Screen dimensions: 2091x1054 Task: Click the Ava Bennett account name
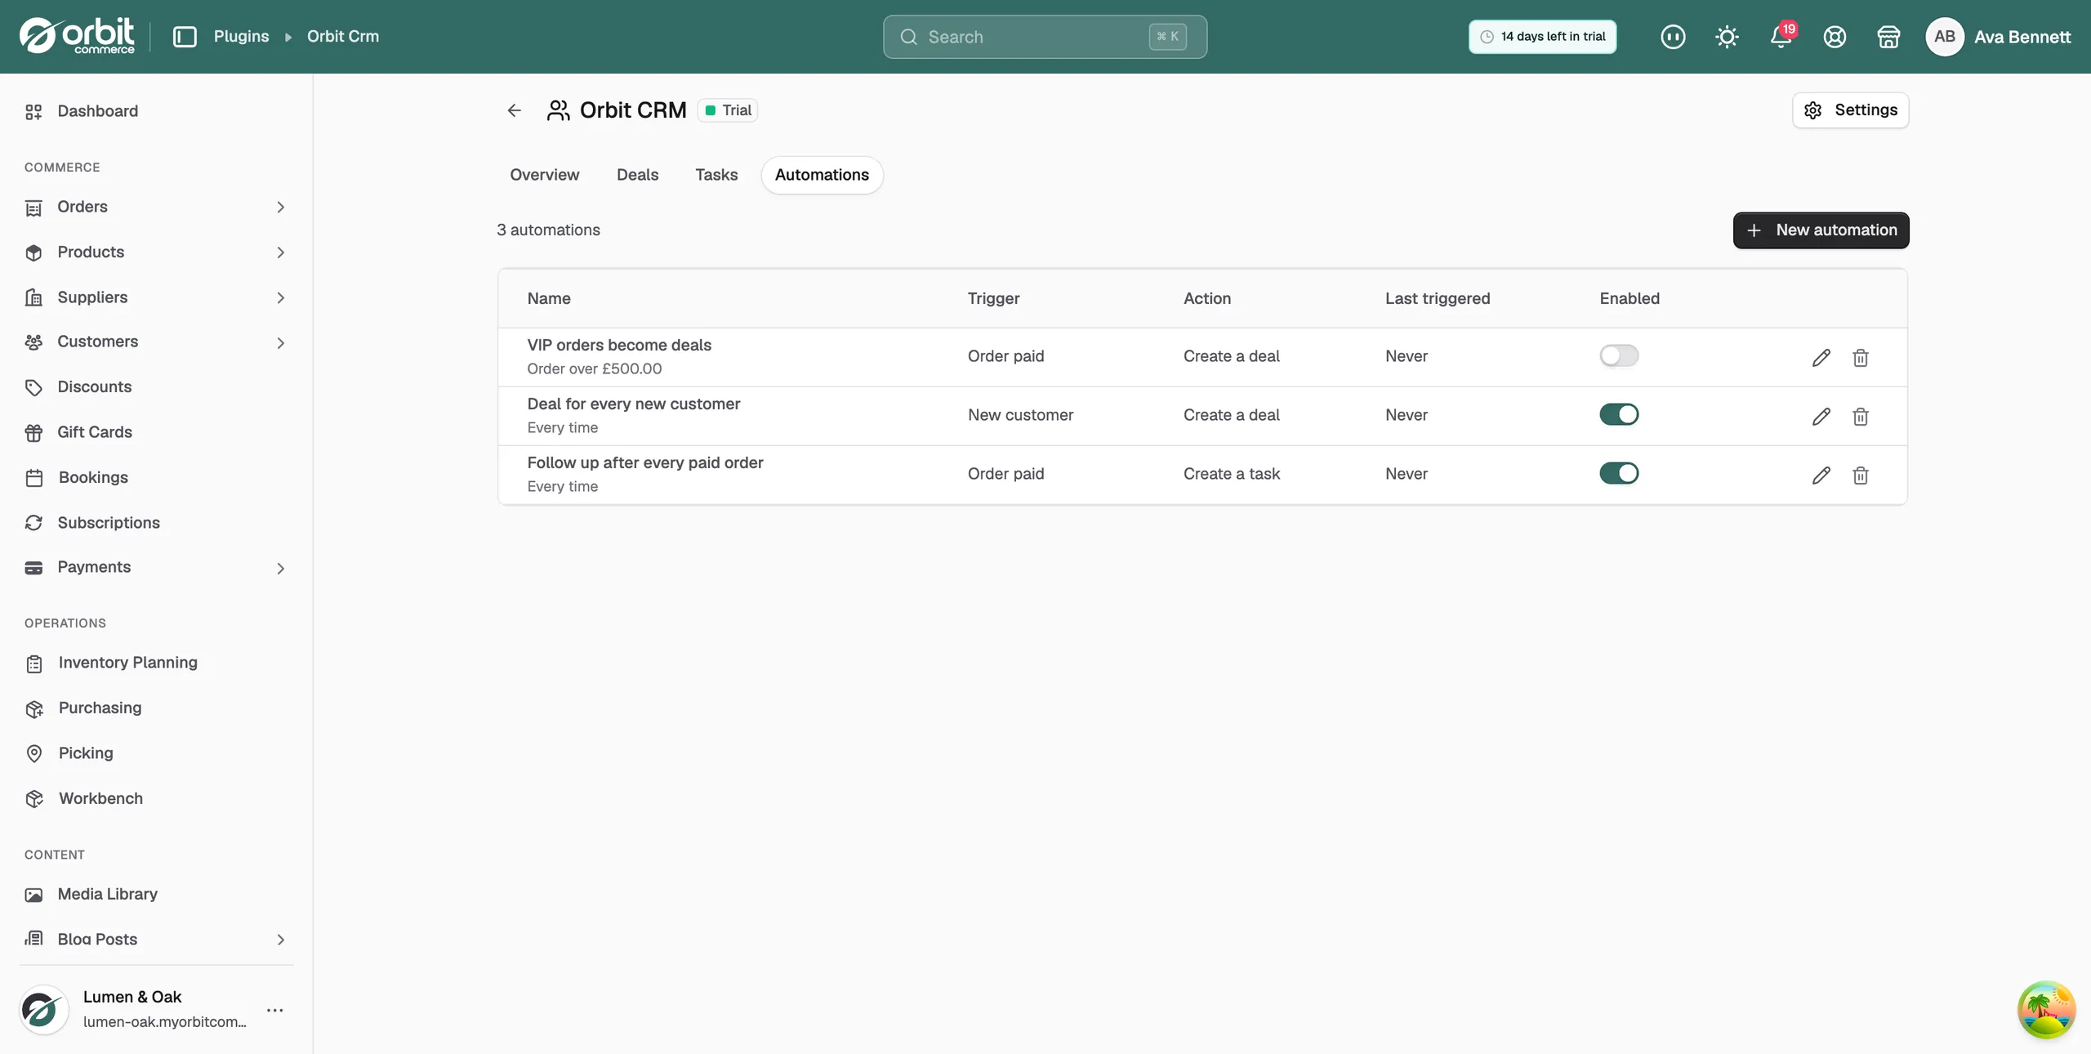2022,37
